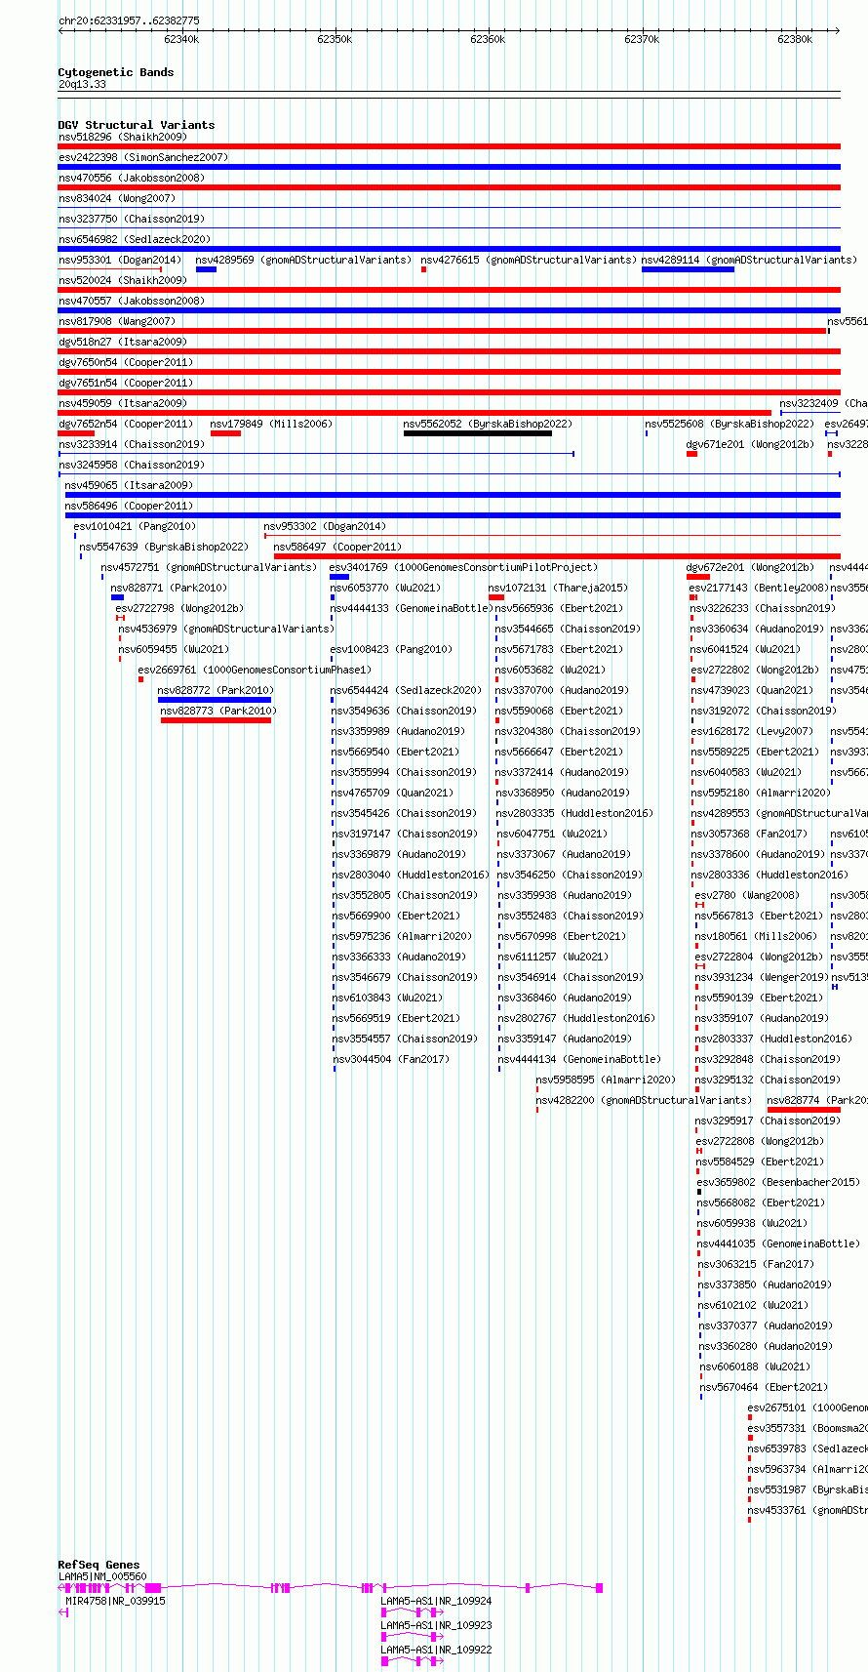The width and height of the screenshot is (868, 1672).
Task: Click esv2669761 1000GenomesConsortiumPhase1 label
Action: click(255, 671)
